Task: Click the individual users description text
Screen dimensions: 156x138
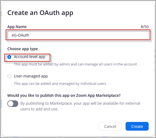Action: (x=60, y=83)
